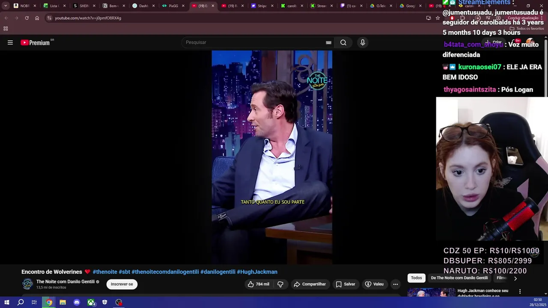Open Task View on the taskbar
This screenshot has width=548, height=308.
pos(34,302)
